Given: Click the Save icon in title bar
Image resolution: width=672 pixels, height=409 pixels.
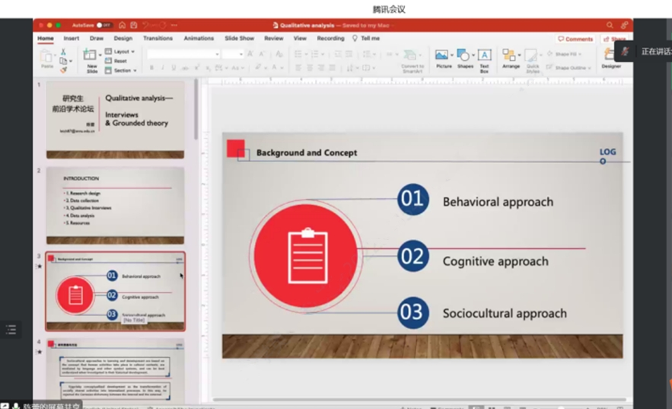Looking at the screenshot, I should point(133,25).
